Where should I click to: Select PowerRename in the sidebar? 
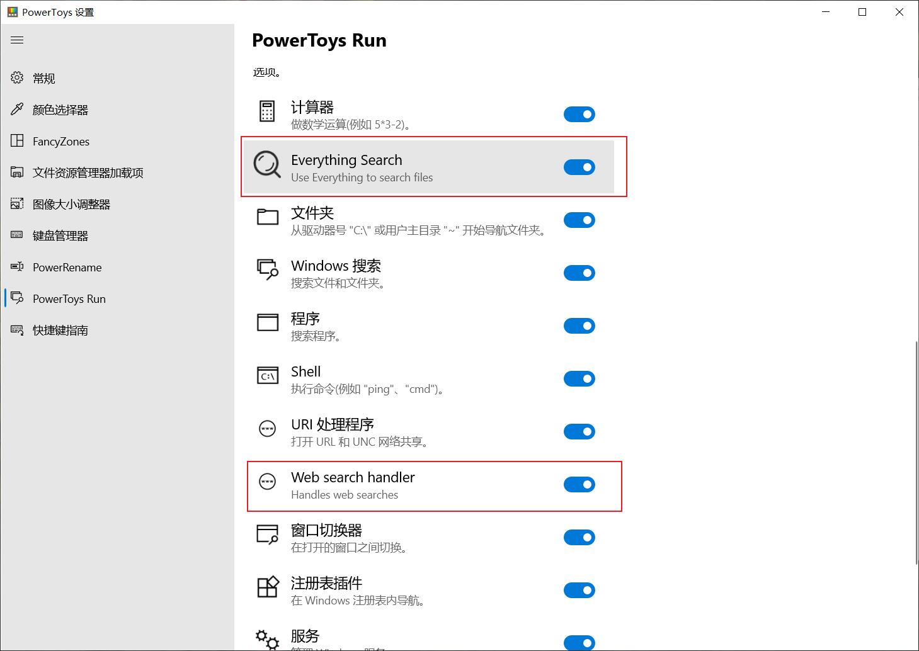pyautogui.click(x=117, y=267)
